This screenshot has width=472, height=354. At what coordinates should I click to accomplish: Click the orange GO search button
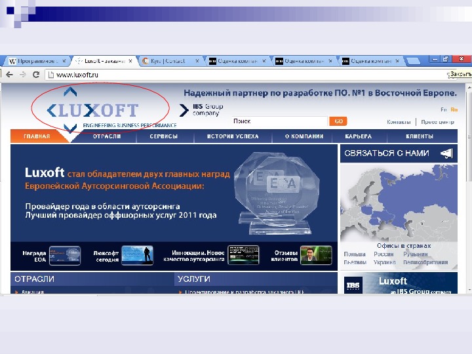tap(338, 121)
